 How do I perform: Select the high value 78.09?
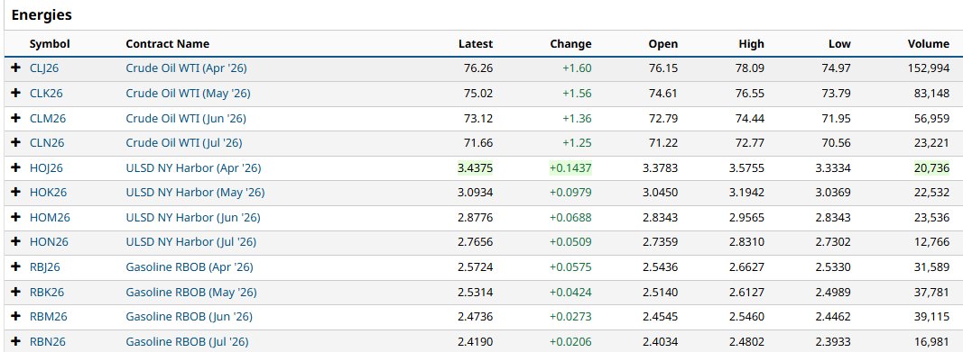tap(750, 68)
